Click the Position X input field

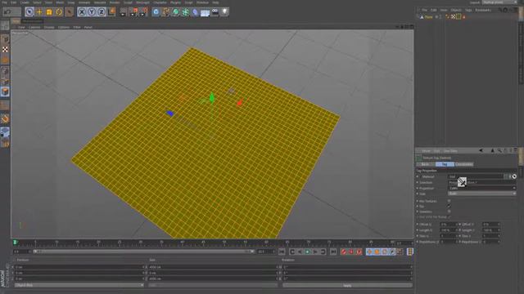point(79,267)
